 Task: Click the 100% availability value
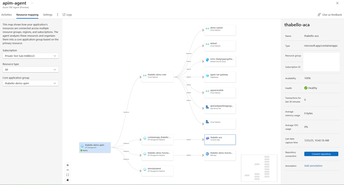(x=307, y=78)
